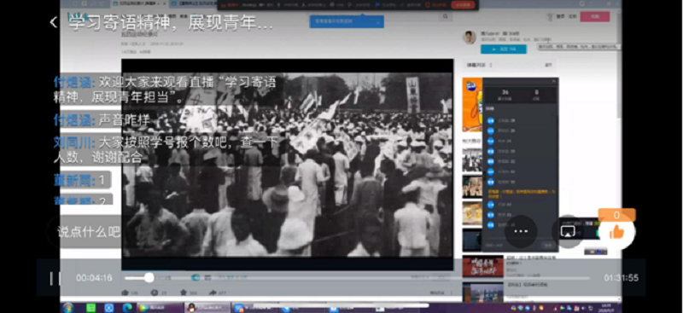Open the uploader's round avatar
Viewport: 683px width, 313px height.
click(x=469, y=38)
